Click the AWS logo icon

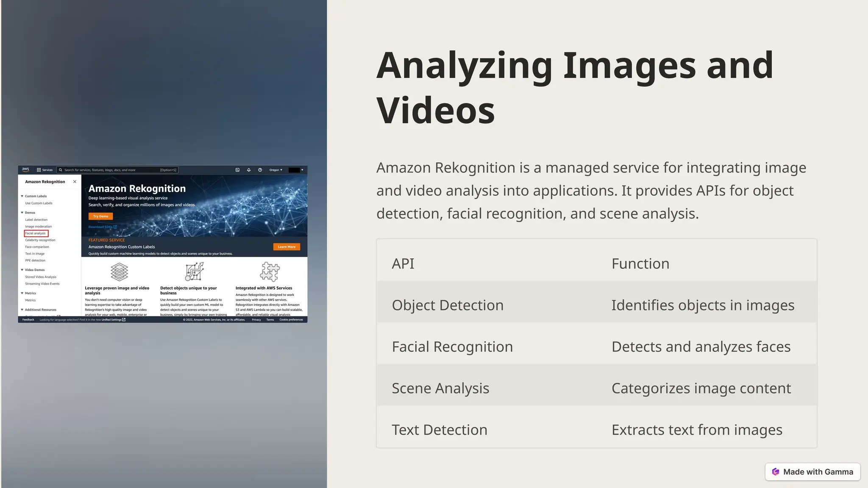pos(25,169)
